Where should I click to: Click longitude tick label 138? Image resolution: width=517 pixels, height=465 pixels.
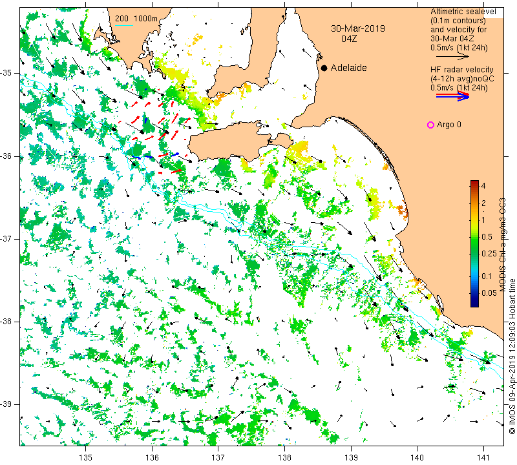(x=284, y=458)
